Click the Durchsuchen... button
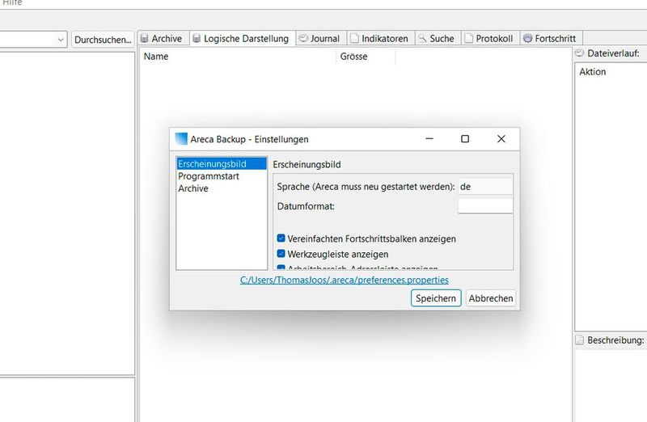This screenshot has height=422, width=647. point(103,40)
